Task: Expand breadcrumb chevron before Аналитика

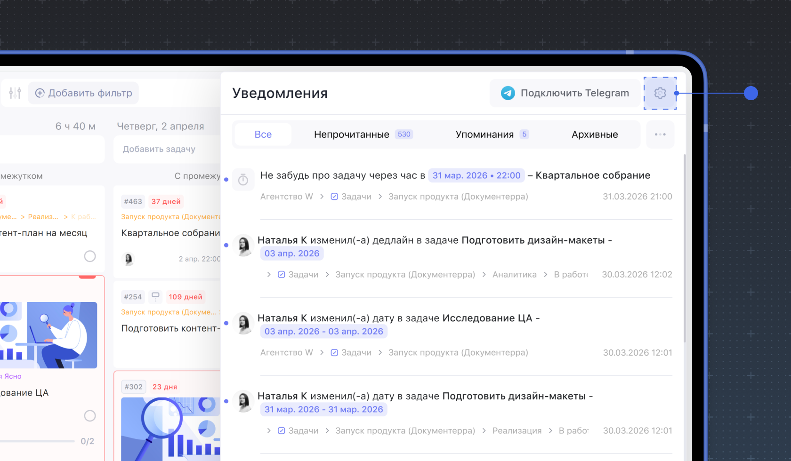Action: pos(484,275)
